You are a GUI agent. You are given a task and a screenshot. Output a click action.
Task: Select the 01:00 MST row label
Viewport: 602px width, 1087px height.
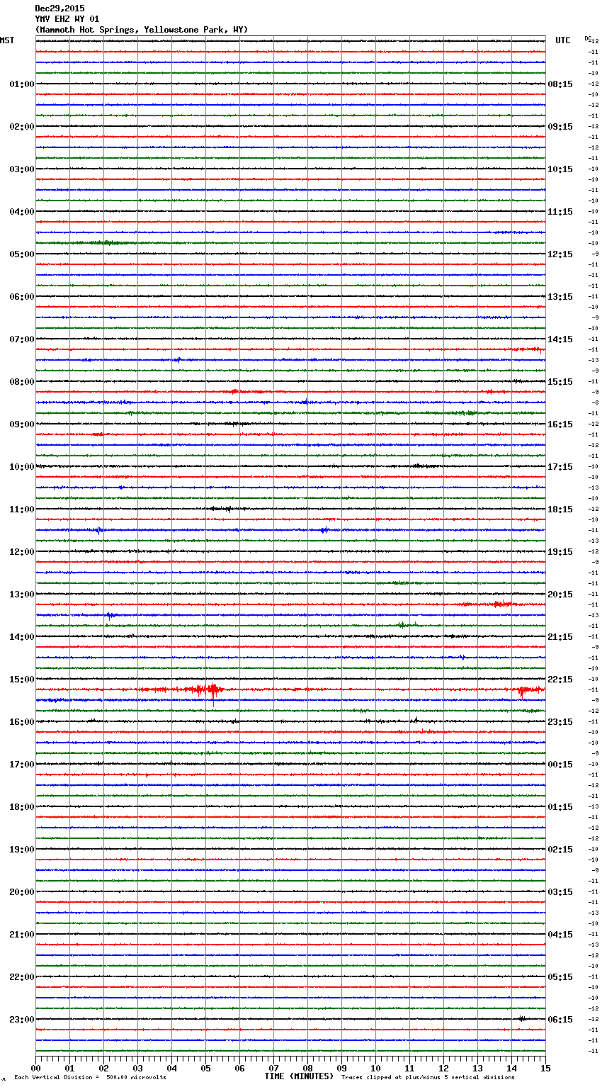tap(21, 84)
